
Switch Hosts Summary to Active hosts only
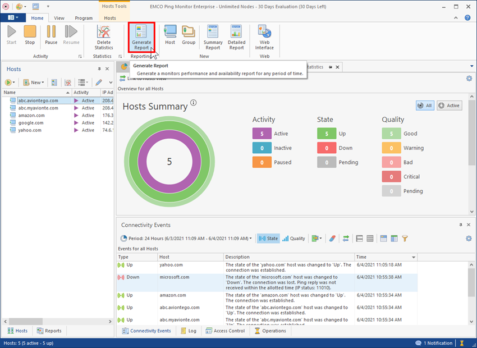pos(450,106)
